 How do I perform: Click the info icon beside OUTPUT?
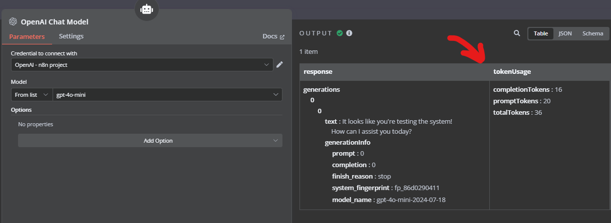tap(350, 33)
